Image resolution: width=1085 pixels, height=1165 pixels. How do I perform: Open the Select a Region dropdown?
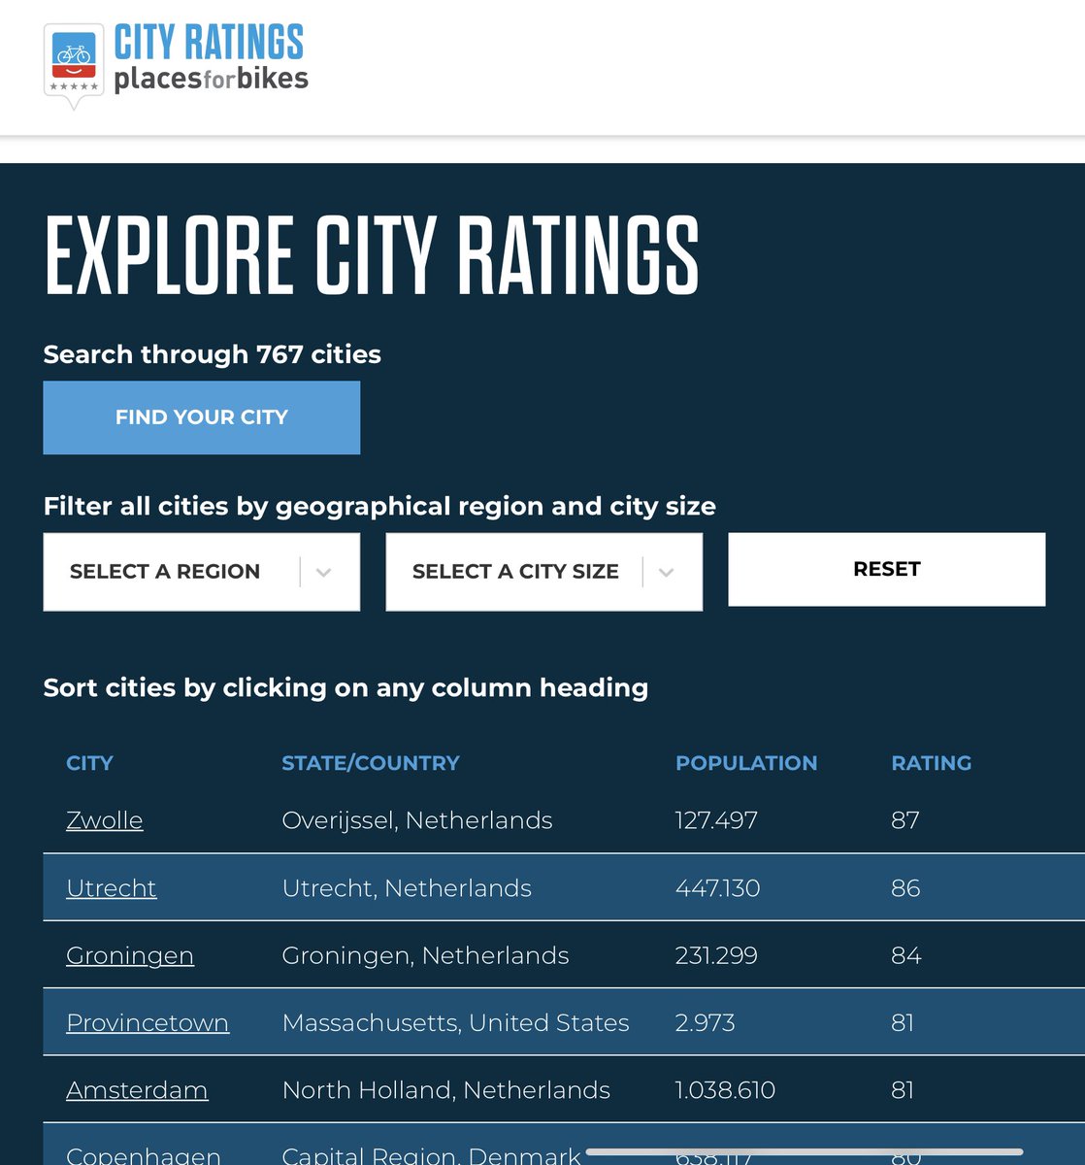tap(202, 572)
